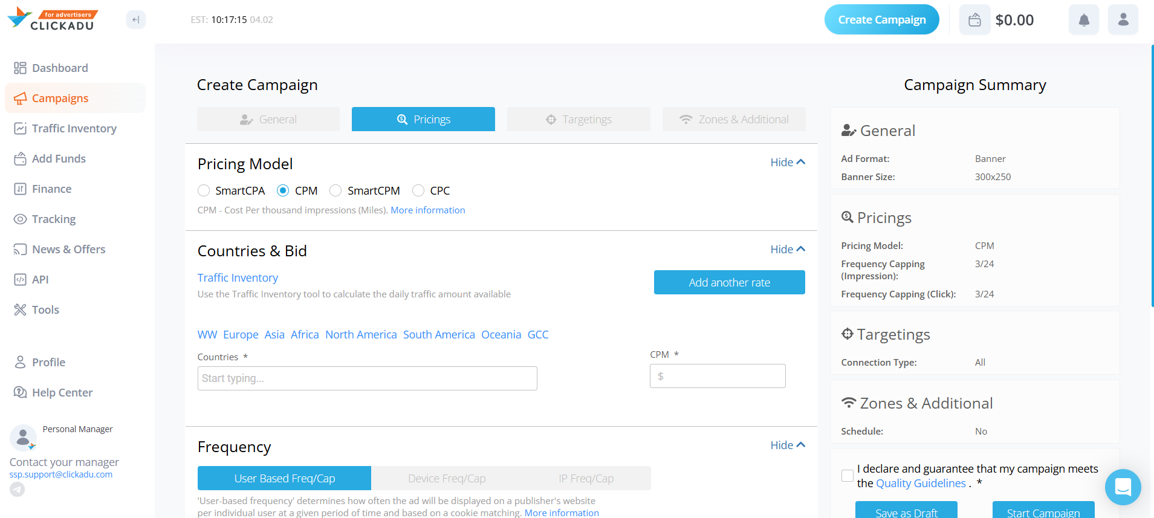
Task: Click the Personal Manager avatar
Action: click(x=23, y=438)
